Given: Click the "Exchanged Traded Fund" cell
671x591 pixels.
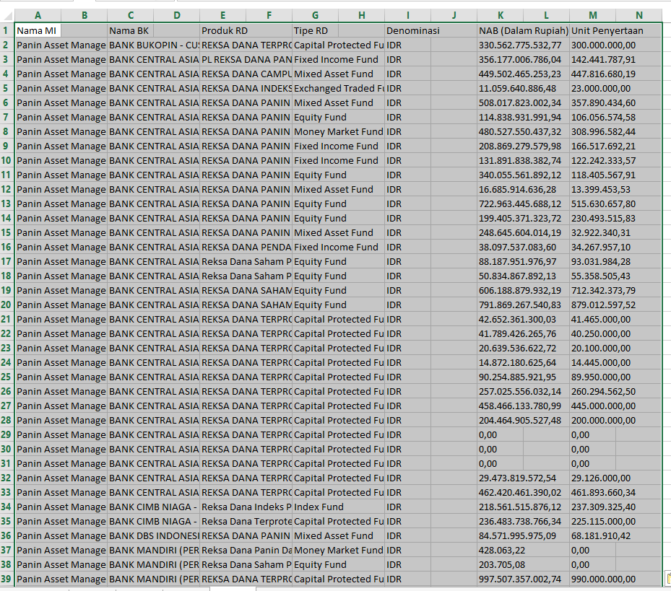Looking at the screenshot, I should pos(338,88).
